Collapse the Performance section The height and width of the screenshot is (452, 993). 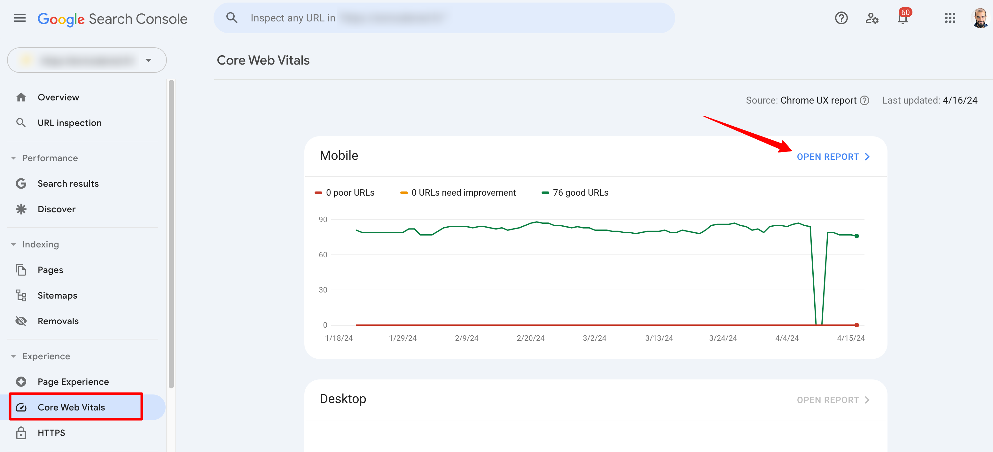pyautogui.click(x=13, y=158)
